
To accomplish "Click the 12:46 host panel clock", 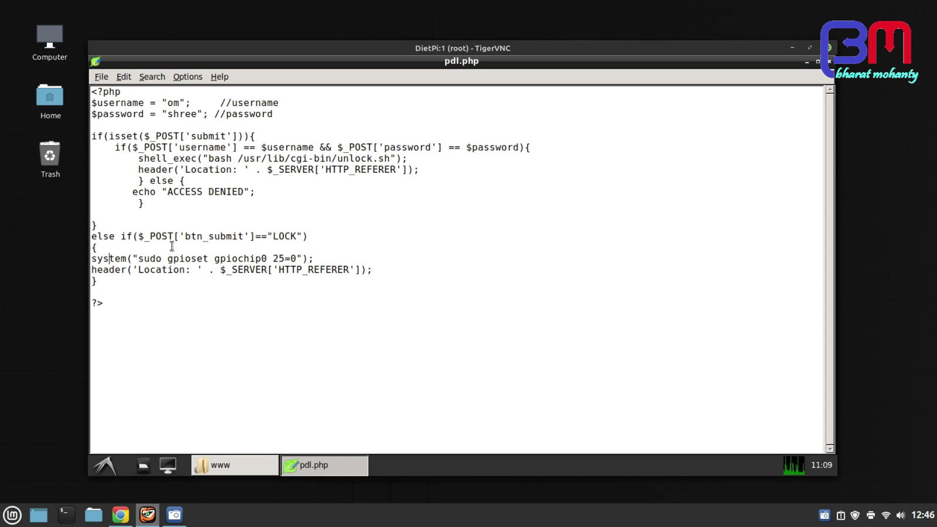I will [x=922, y=515].
